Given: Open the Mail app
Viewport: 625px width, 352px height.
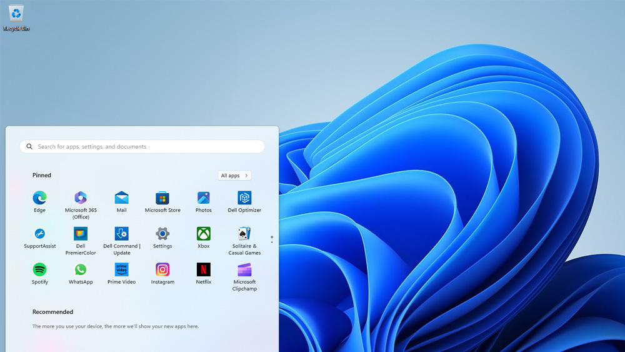Looking at the screenshot, I should click(122, 202).
